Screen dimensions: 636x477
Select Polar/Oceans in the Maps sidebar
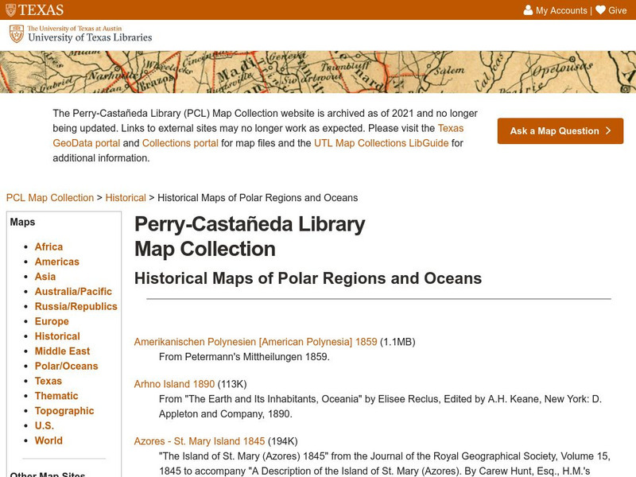click(66, 366)
